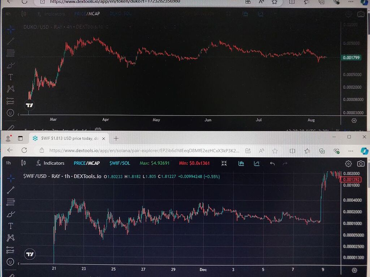Click the apps grid icon in the lower address bar
The width and height of the screenshot is (370, 277).
[x=248, y=151]
